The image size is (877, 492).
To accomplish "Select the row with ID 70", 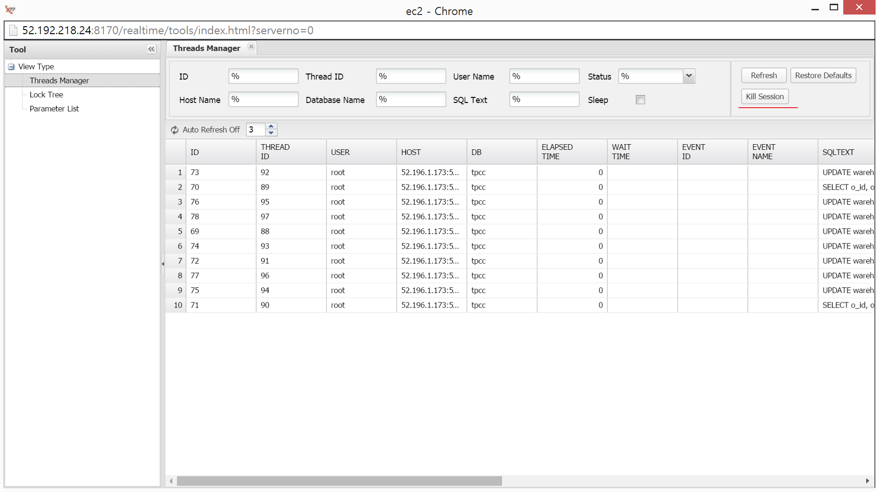I will (520, 187).
